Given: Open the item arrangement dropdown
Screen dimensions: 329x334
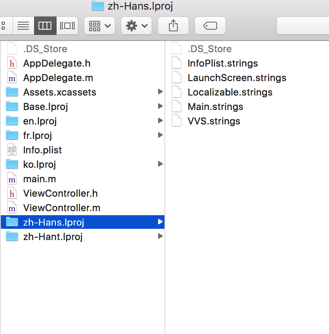Looking at the screenshot, I should [x=100, y=26].
